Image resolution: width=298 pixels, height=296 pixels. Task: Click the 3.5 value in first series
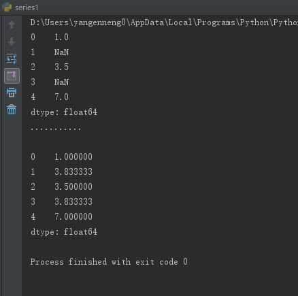(x=61, y=67)
